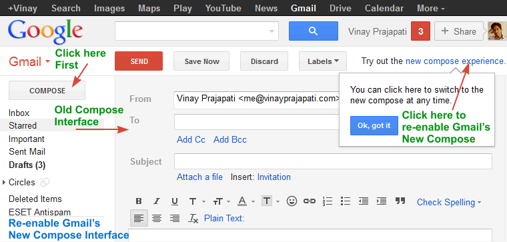Click the COMPOSE button
This screenshot has width=507, height=242.
tap(47, 91)
